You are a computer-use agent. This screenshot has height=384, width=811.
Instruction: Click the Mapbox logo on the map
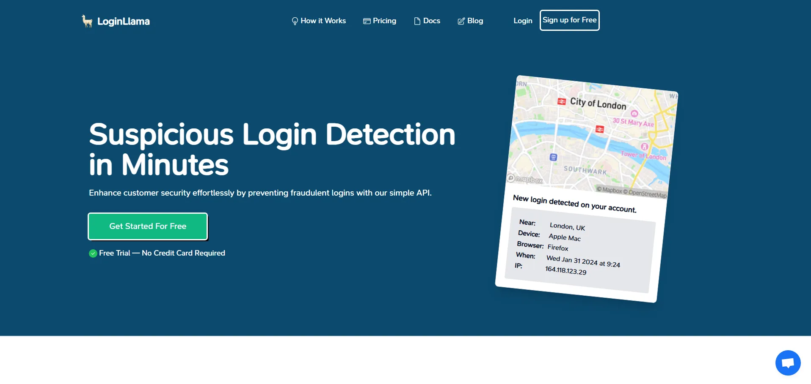coord(525,179)
